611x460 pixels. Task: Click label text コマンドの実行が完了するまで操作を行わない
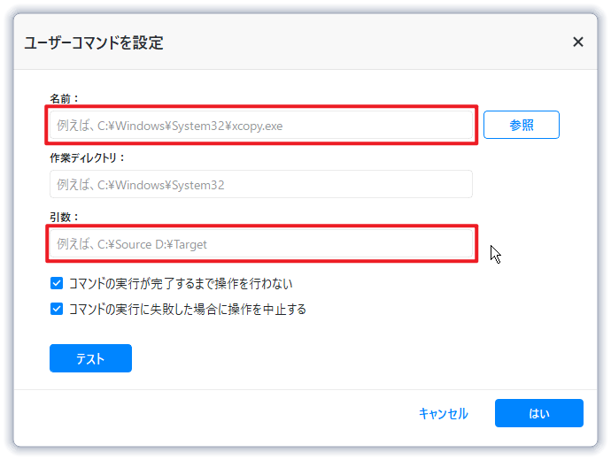pyautogui.click(x=181, y=284)
